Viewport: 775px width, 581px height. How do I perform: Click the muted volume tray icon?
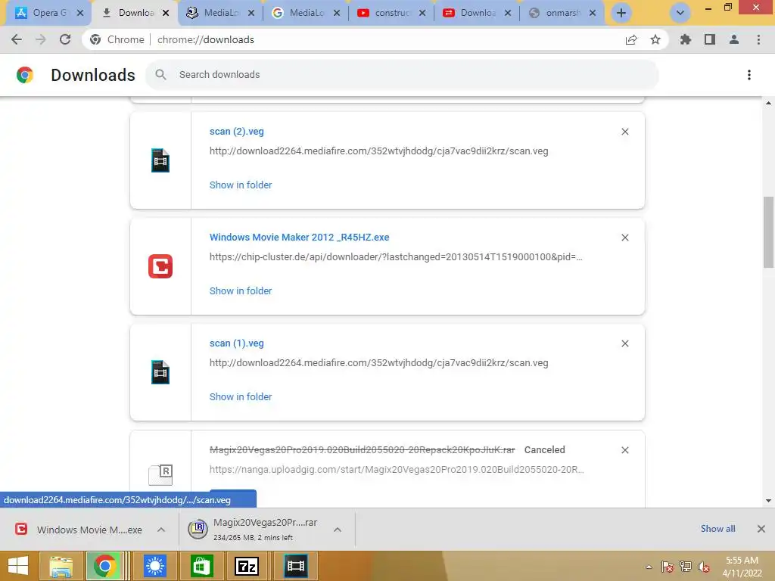[704, 567]
